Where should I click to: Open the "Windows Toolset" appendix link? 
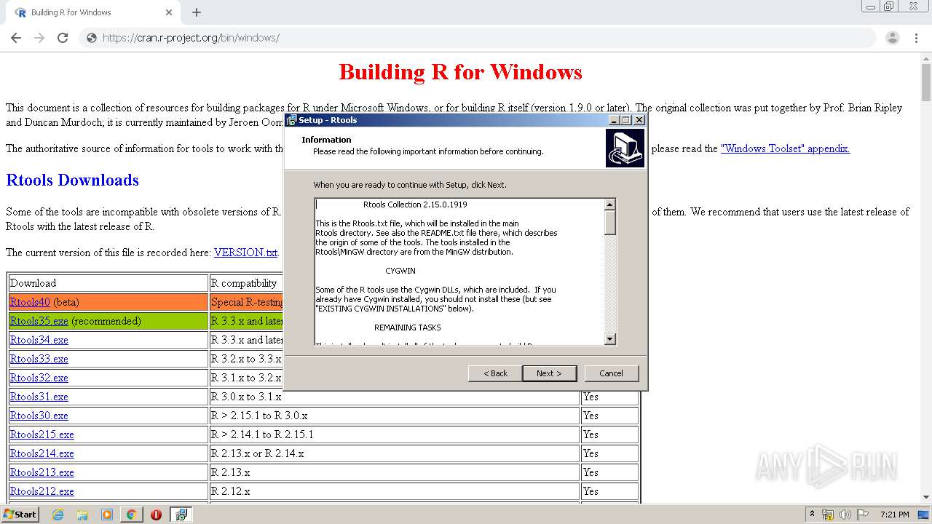coord(785,148)
